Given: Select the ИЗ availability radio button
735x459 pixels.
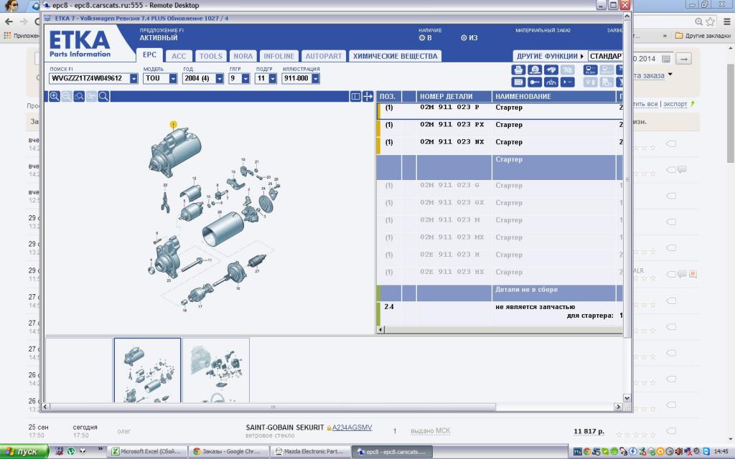Looking at the screenshot, I should [x=464, y=38].
